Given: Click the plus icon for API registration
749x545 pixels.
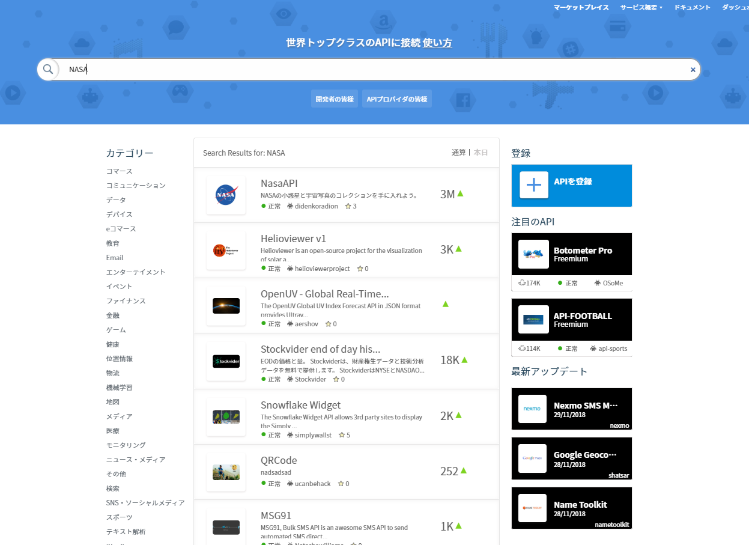Looking at the screenshot, I should click(534, 184).
